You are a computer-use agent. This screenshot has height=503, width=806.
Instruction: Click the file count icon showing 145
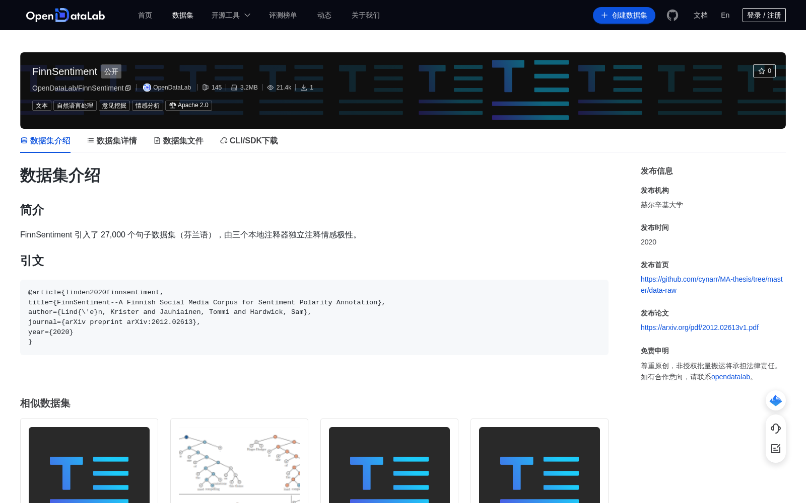click(x=206, y=88)
